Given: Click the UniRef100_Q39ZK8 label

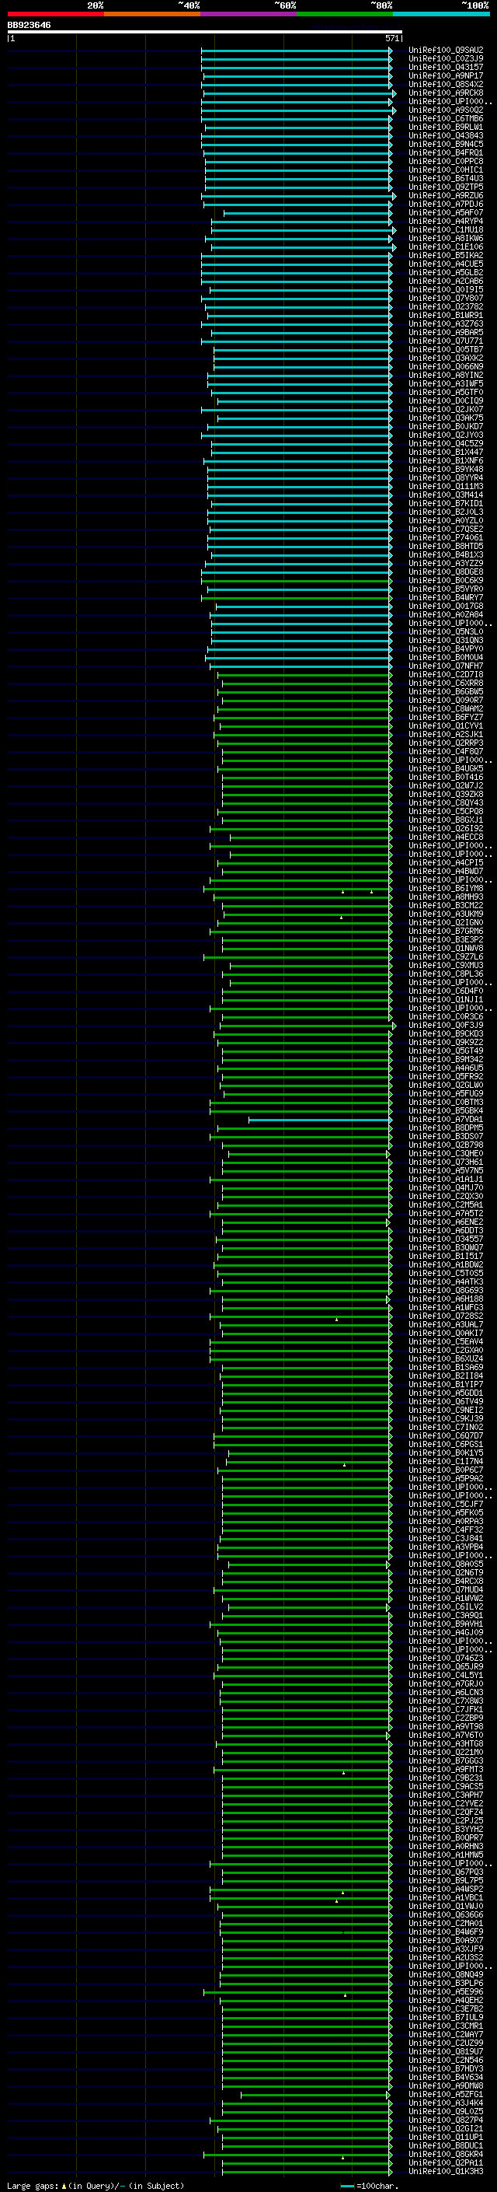Looking at the screenshot, I should point(446,794).
